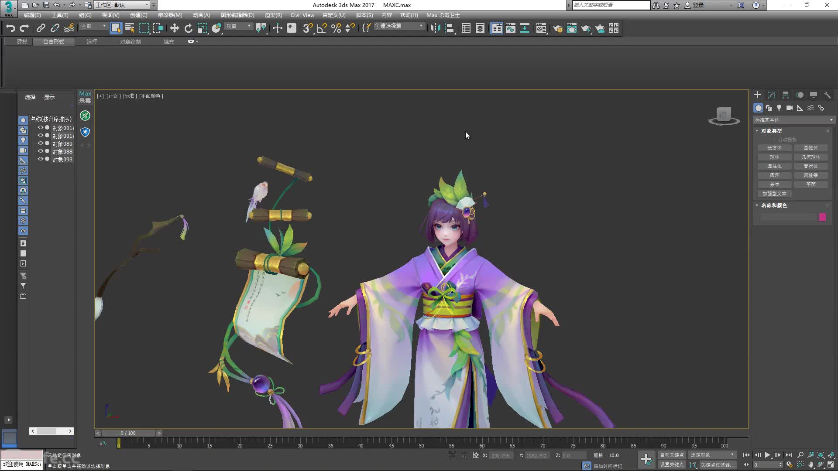The height and width of the screenshot is (471, 838).
Task: Click the object name input field
Action: pyautogui.click(x=788, y=217)
